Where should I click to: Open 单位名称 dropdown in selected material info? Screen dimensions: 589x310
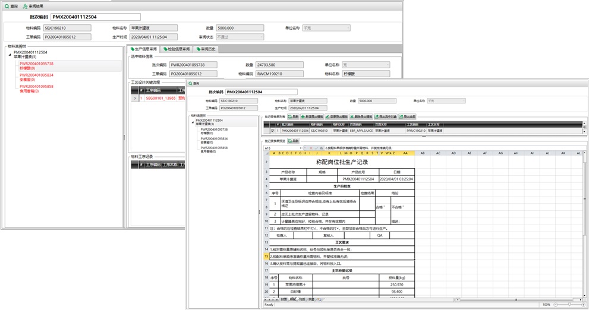[x=388, y=65]
